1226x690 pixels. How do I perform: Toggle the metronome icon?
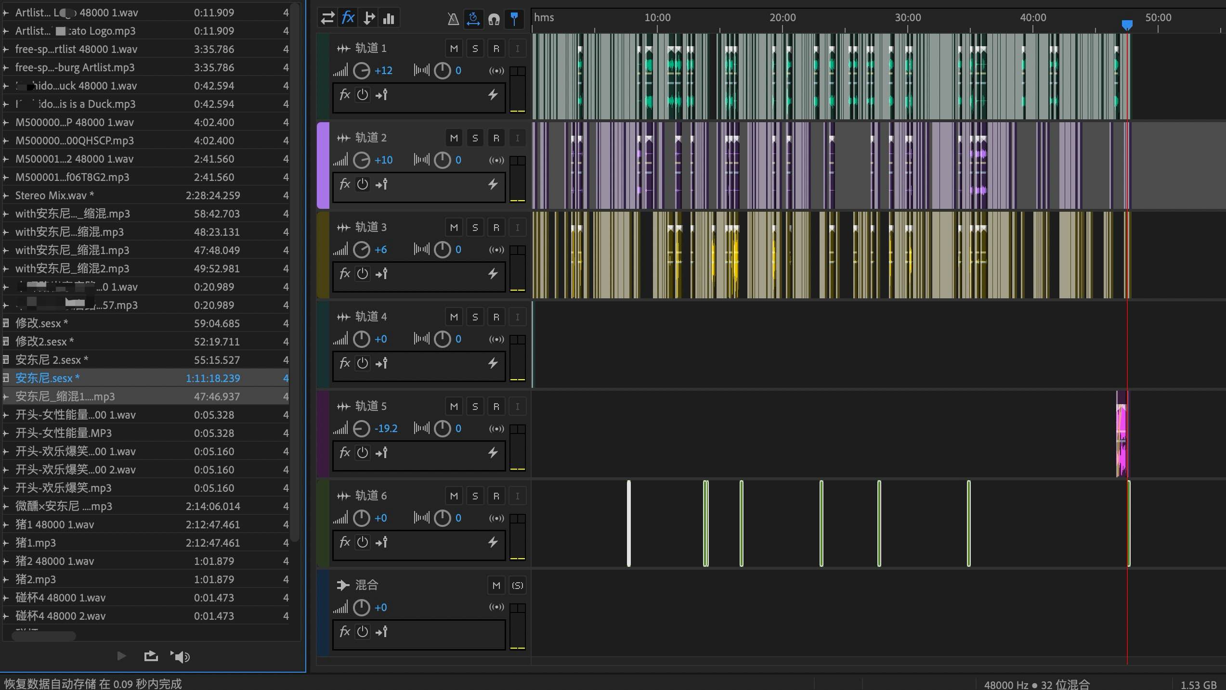[453, 19]
